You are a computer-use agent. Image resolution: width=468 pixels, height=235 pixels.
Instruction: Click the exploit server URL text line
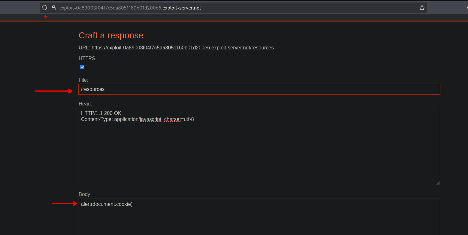[176, 48]
